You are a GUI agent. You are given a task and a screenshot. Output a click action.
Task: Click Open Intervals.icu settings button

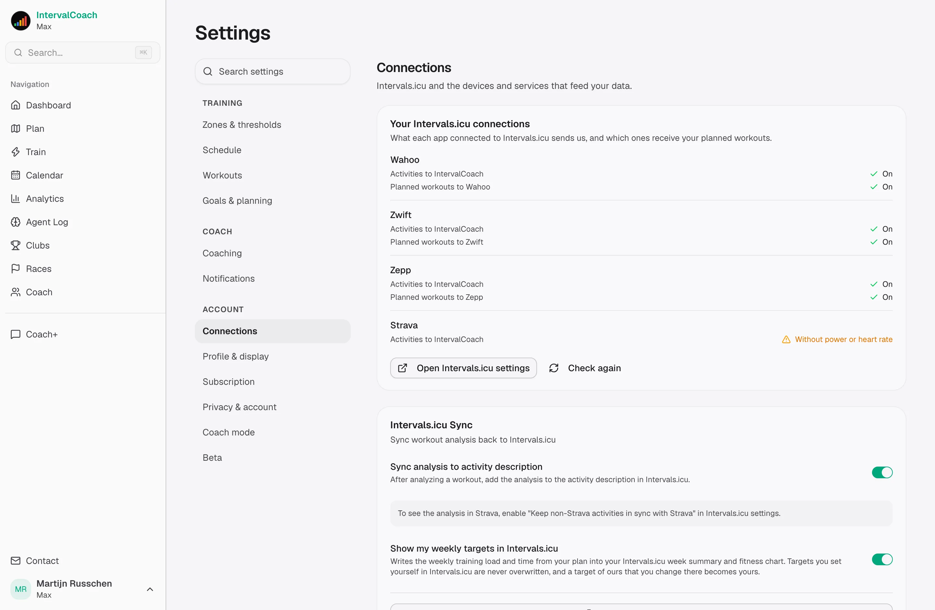click(x=463, y=368)
